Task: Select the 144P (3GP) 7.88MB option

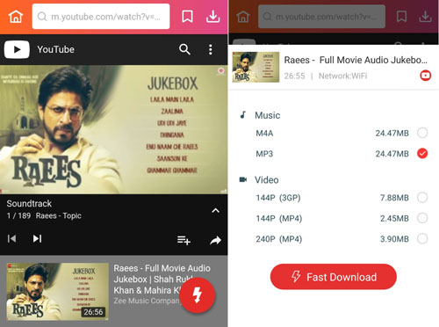Action: [x=422, y=197]
